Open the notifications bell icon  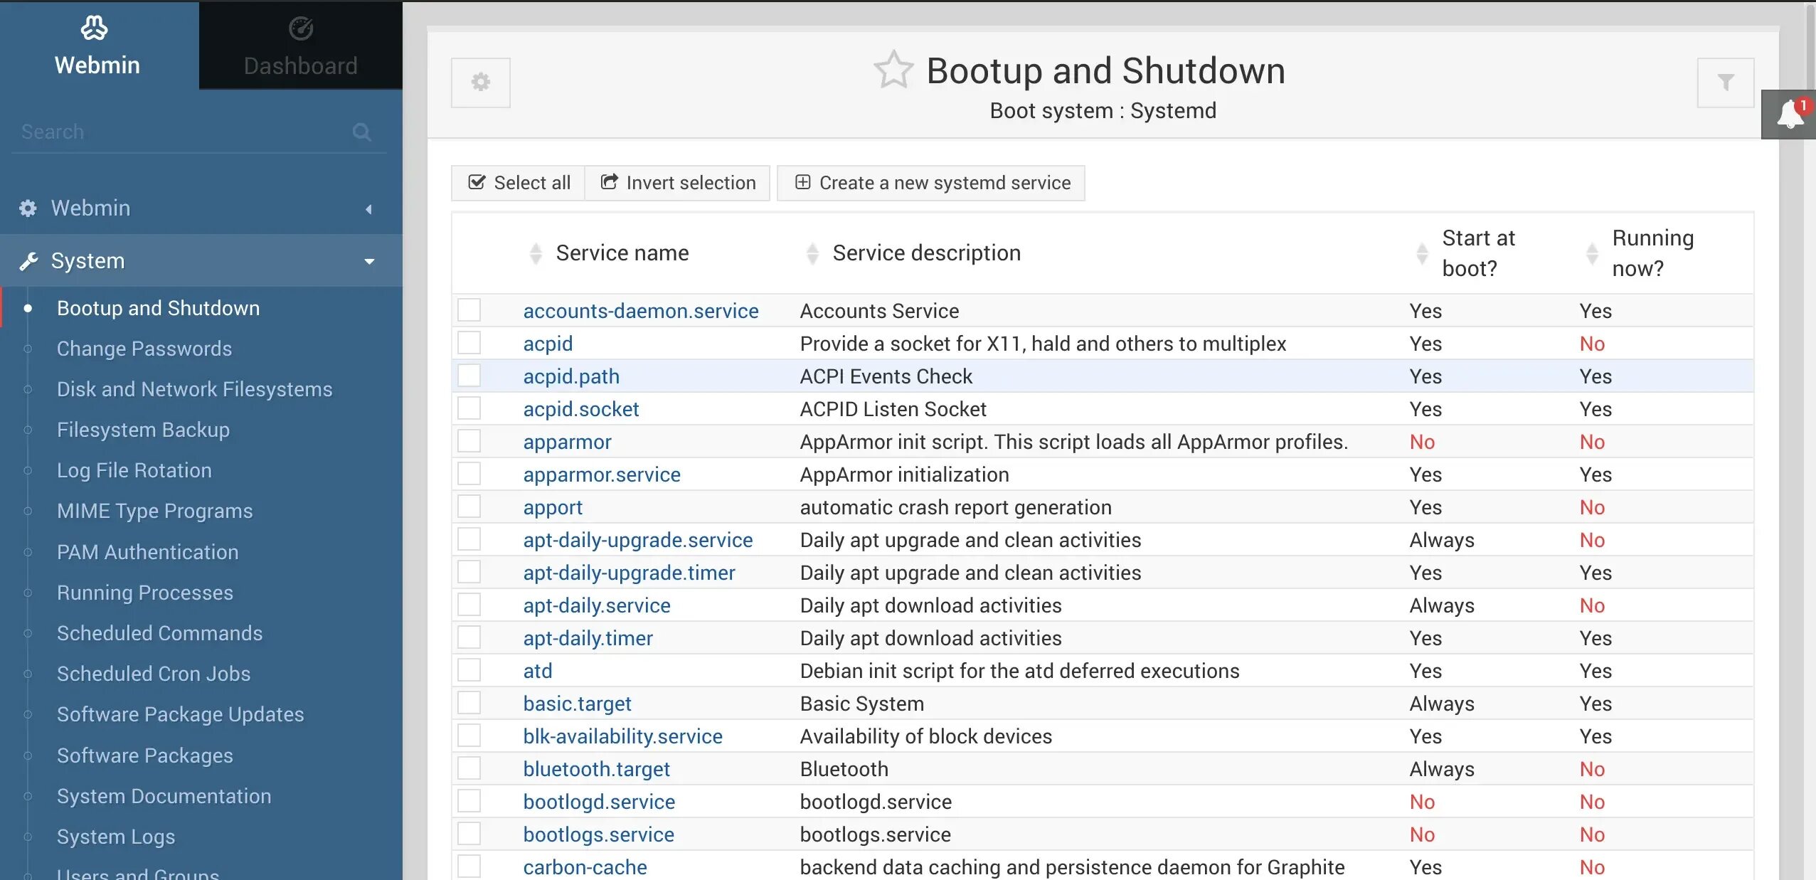click(1789, 115)
